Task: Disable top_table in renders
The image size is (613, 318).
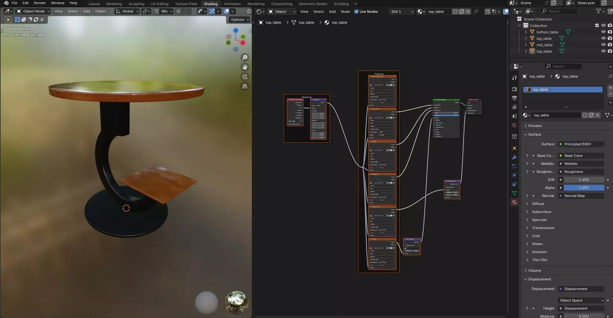Action: 610,51
